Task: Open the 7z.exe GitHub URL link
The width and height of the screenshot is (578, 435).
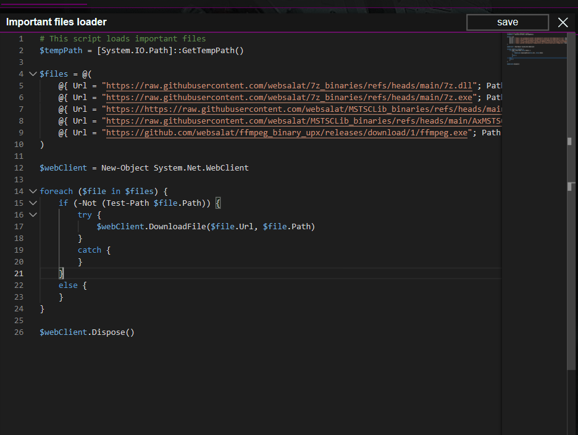Action: pyautogui.click(x=289, y=98)
